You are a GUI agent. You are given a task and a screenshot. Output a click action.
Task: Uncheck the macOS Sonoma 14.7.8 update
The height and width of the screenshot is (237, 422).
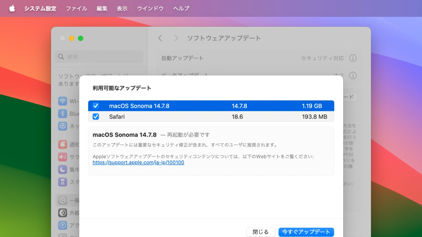pos(96,106)
